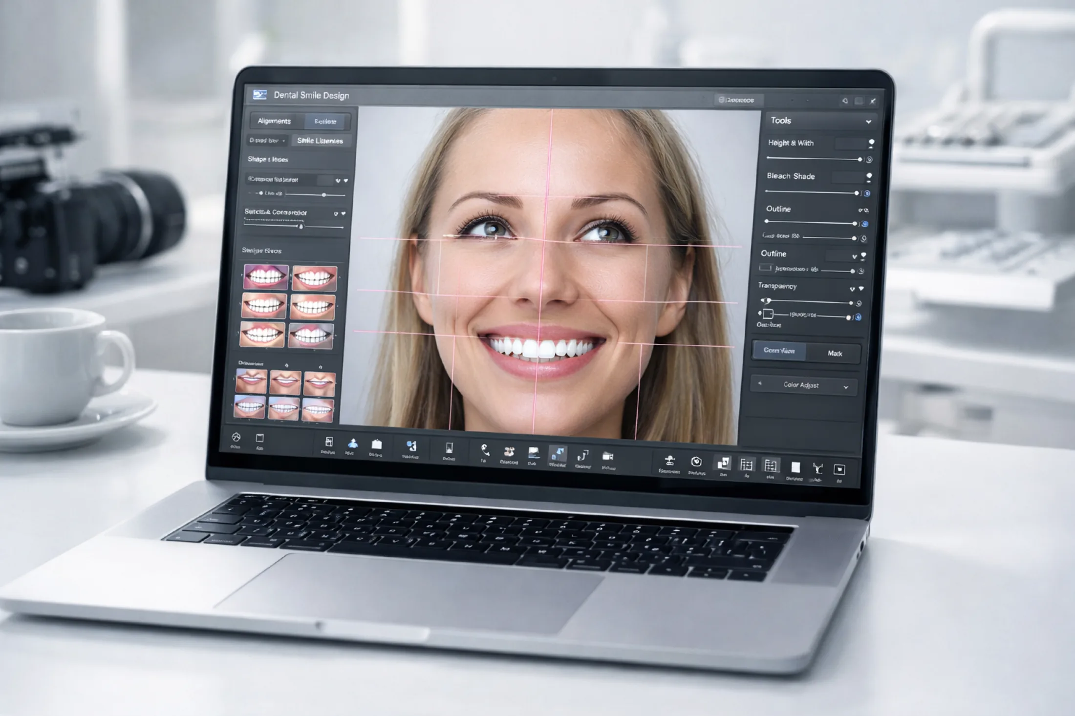Click the left arrow in Color Adjust bar

point(759,383)
